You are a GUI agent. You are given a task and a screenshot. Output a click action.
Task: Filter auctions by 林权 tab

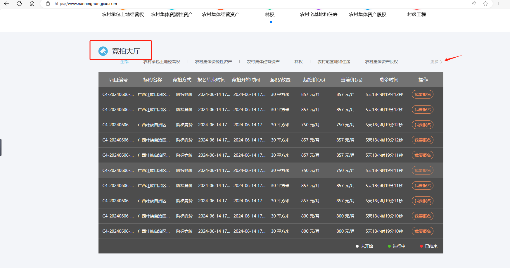tap(298, 62)
